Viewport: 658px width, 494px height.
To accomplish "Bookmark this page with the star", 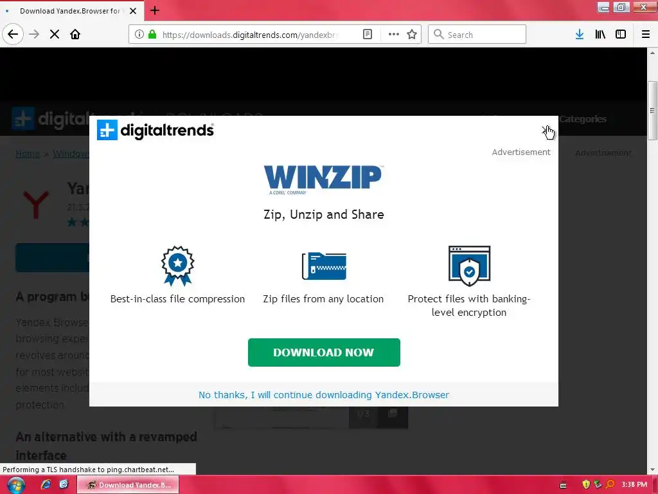I will pyautogui.click(x=412, y=35).
